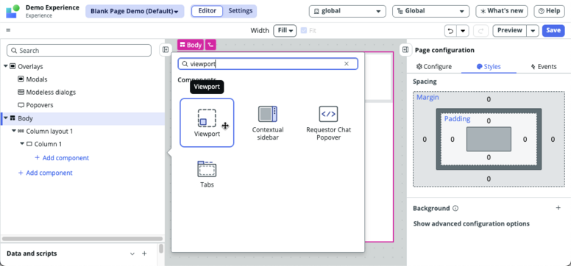The height and width of the screenshot is (266, 571).
Task: Select Modals in the tree
Action: 36,79
